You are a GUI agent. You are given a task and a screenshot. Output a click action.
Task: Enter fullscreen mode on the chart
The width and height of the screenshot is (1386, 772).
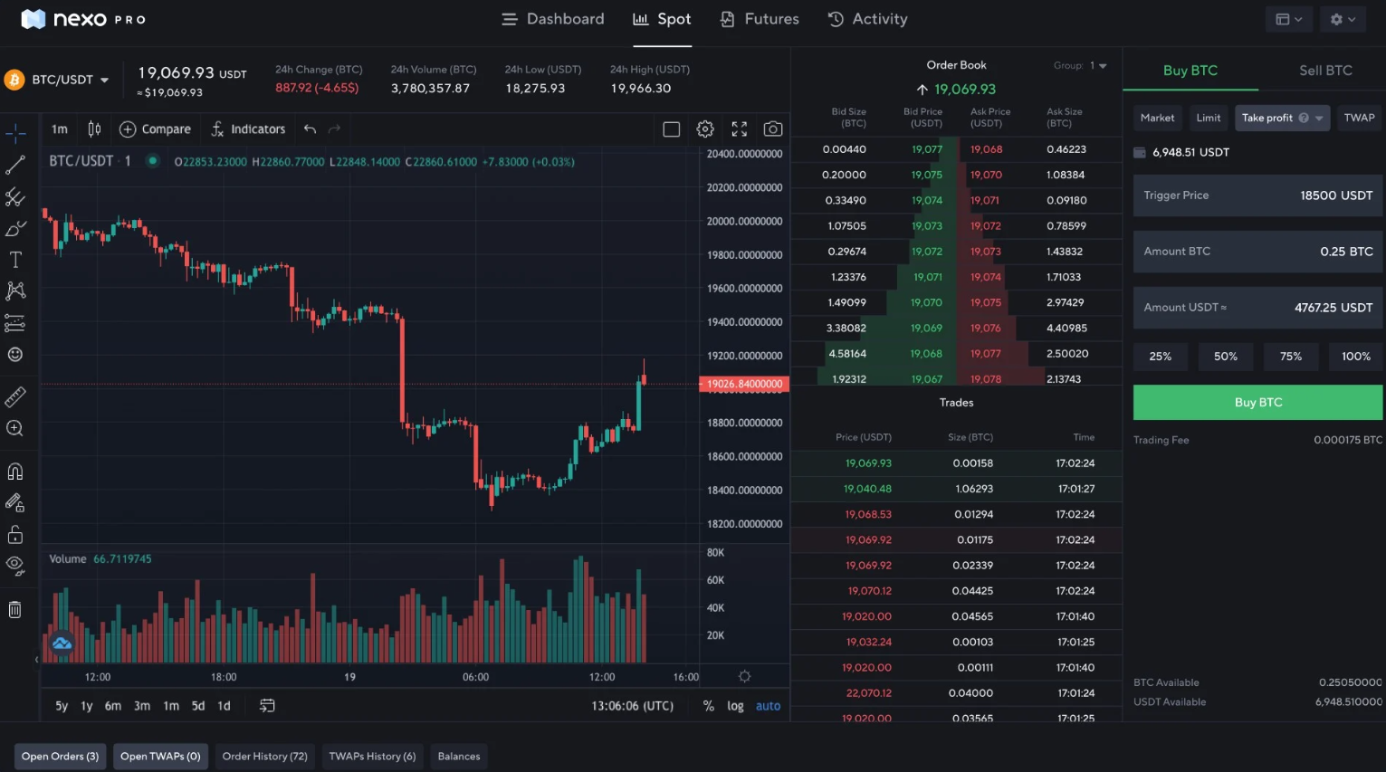pyautogui.click(x=739, y=129)
